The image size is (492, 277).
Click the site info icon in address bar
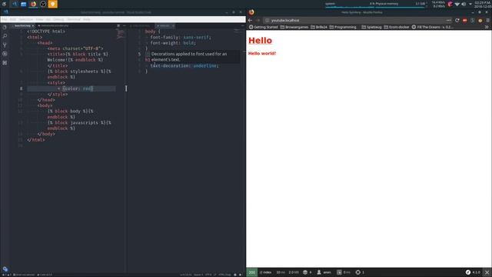267,20
